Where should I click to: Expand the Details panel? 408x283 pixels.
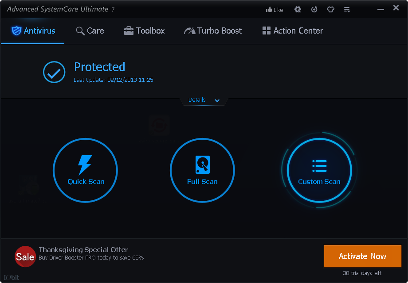point(197,100)
